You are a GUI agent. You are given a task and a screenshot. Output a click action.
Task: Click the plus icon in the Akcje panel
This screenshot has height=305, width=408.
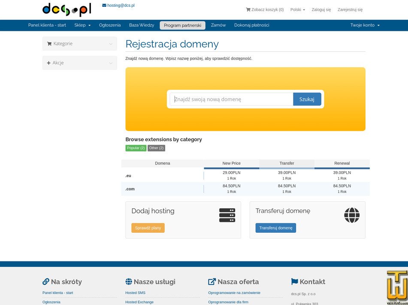tap(48, 63)
